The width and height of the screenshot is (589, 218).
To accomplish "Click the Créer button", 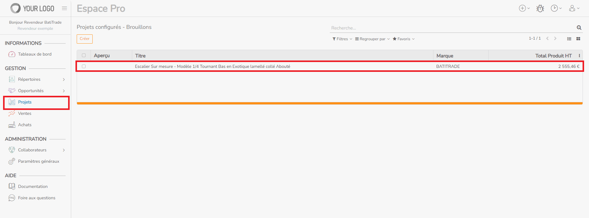I will (x=85, y=39).
